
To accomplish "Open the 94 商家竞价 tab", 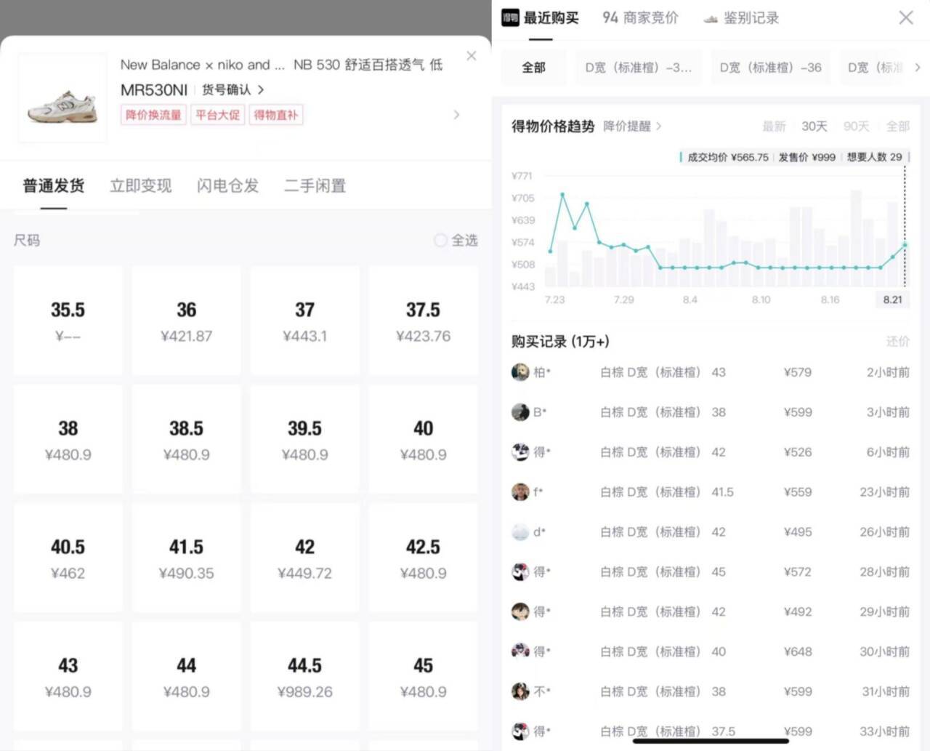I will tap(640, 17).
